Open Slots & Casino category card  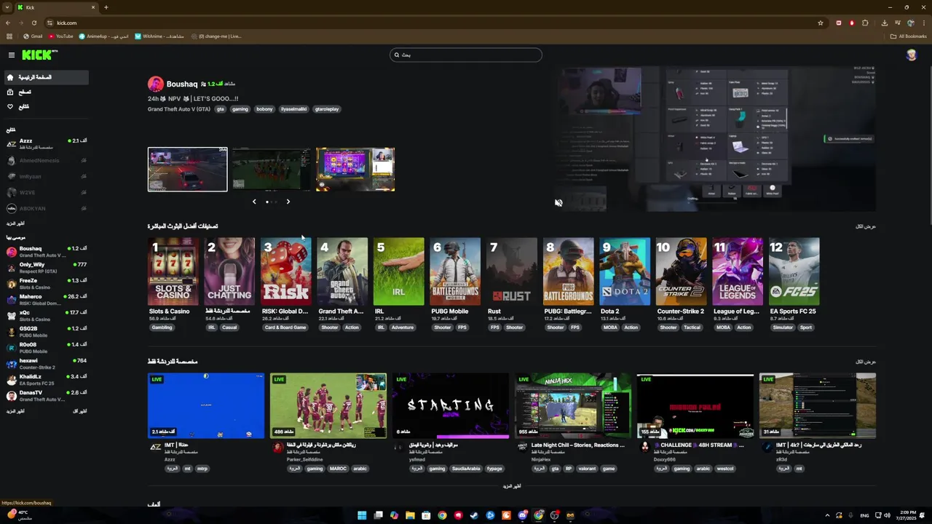tap(173, 271)
